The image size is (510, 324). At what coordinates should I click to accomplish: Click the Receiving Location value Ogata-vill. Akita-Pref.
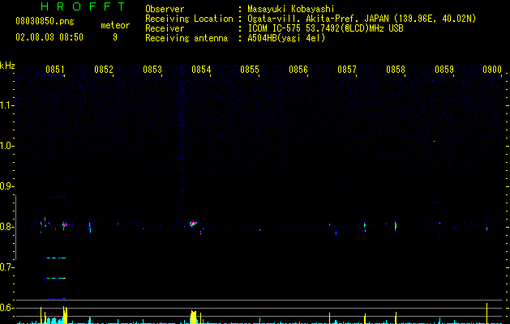point(304,19)
